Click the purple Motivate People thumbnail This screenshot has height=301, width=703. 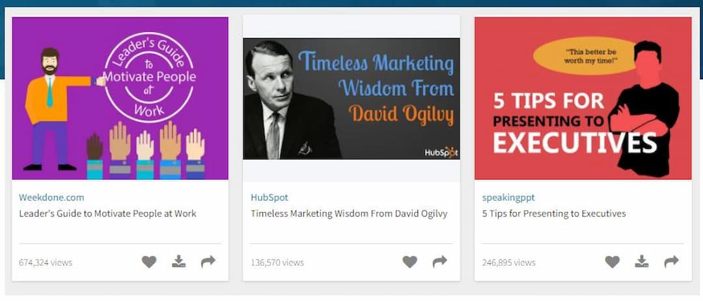(120, 98)
